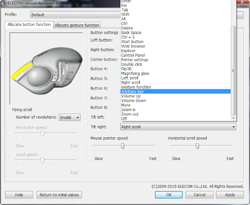
Task: Select Left scroll list entry
Action: click(175, 78)
